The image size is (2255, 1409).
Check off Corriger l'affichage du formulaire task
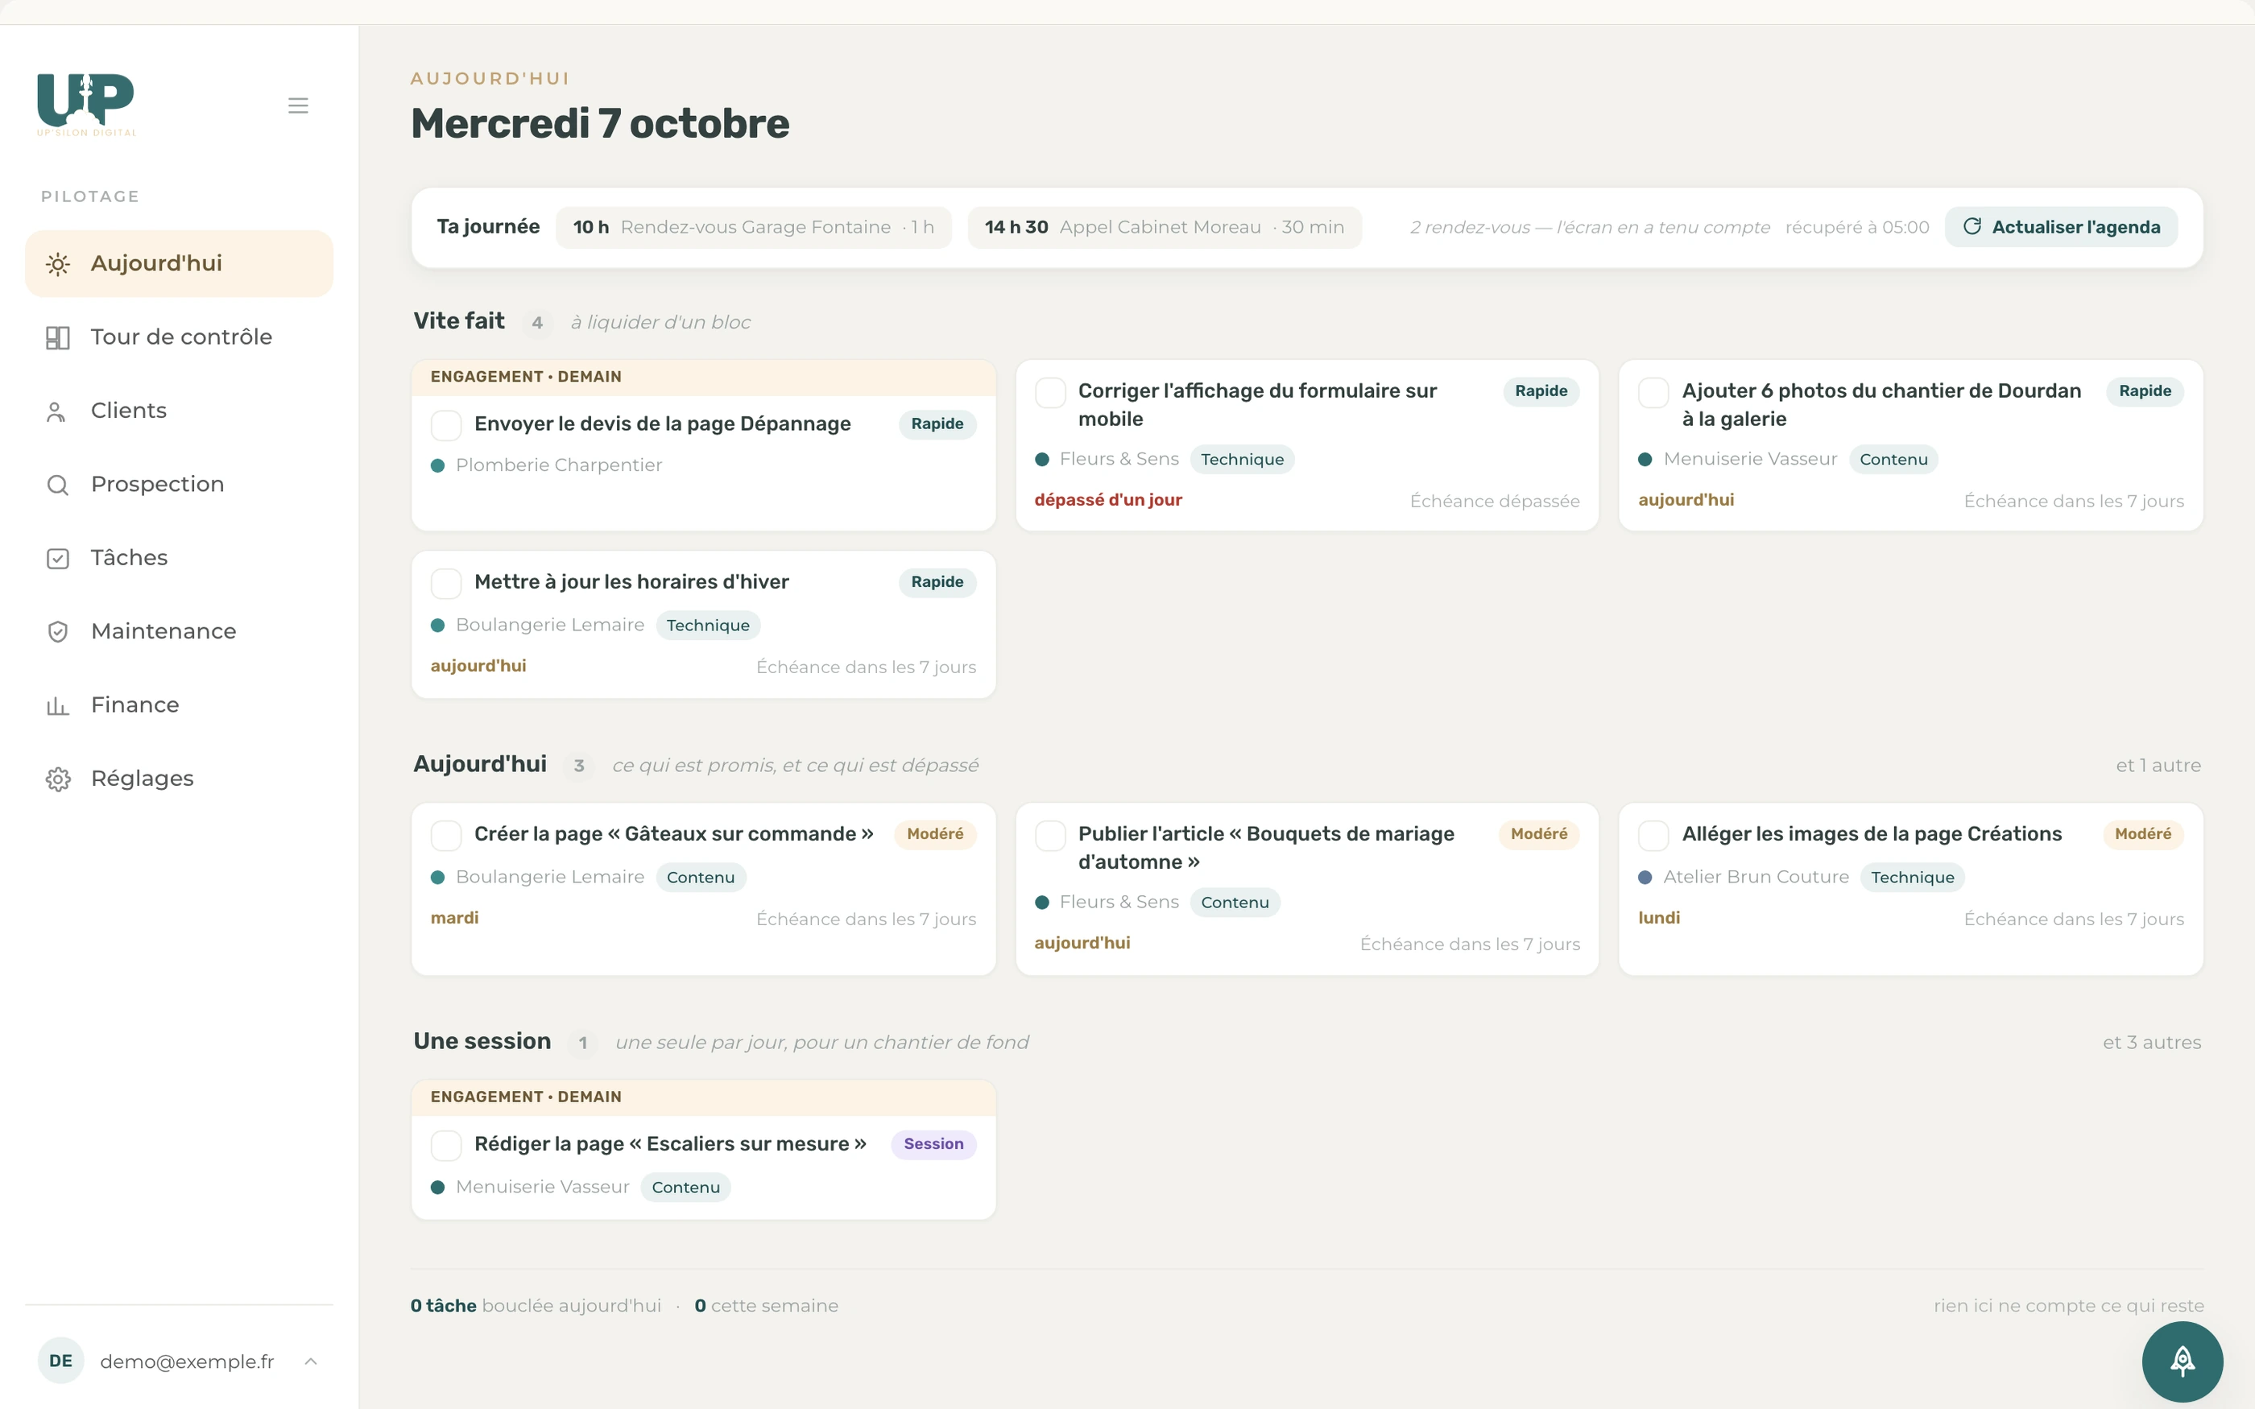pos(1050,392)
